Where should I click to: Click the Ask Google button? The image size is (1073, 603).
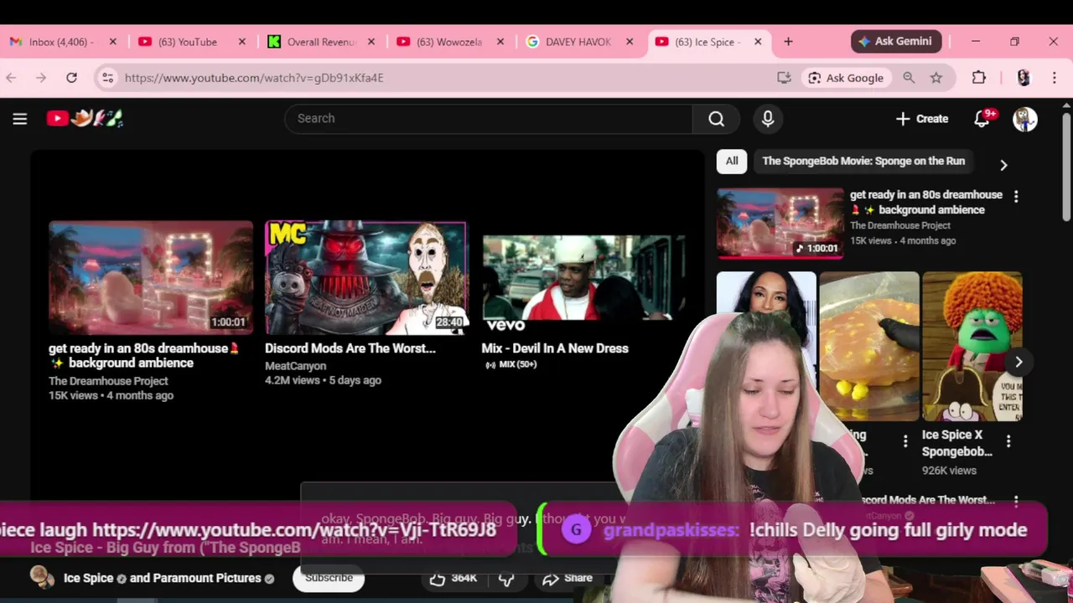coord(846,78)
